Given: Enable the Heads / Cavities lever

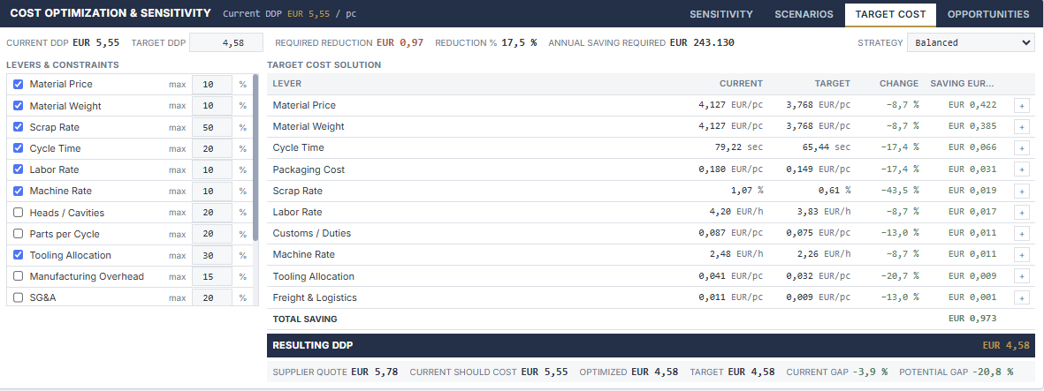Looking at the screenshot, I should coord(18,213).
